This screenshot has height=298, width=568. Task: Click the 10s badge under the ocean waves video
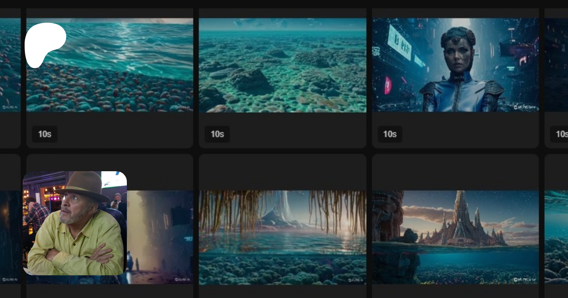[44, 134]
